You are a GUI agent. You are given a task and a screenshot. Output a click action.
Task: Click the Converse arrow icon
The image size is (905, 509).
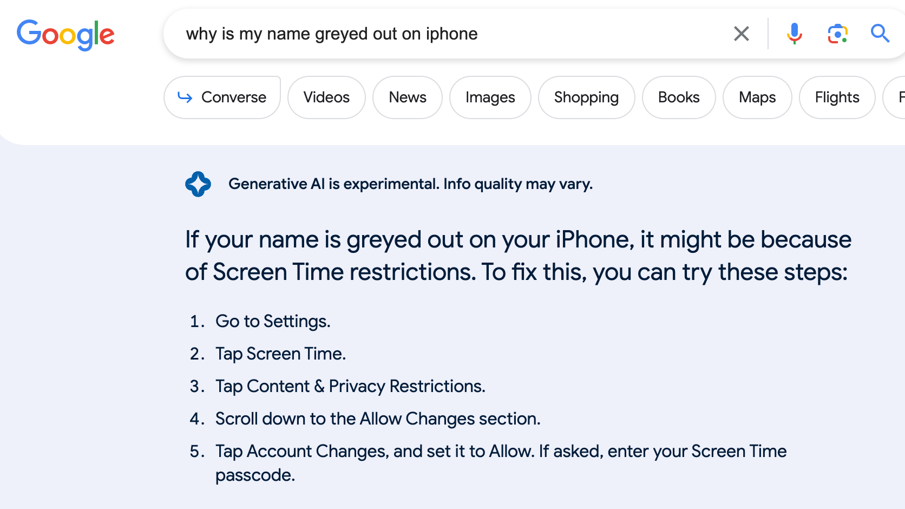(x=185, y=97)
